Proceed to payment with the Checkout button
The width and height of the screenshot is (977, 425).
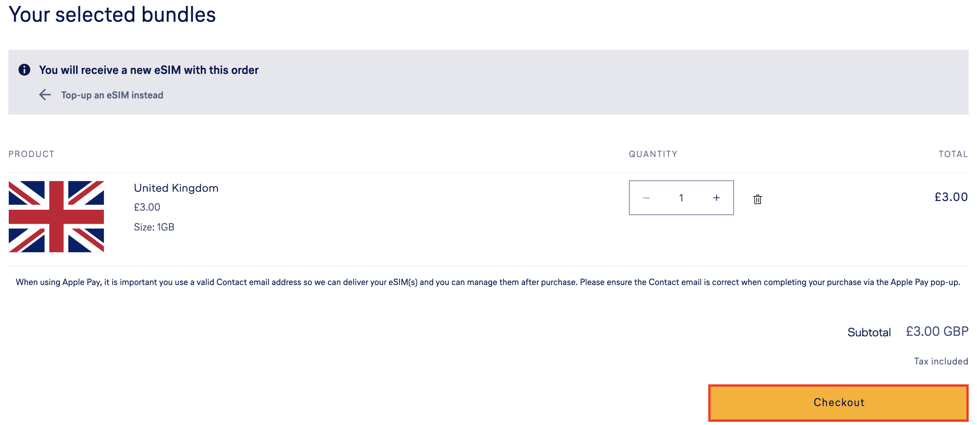pyautogui.click(x=838, y=402)
